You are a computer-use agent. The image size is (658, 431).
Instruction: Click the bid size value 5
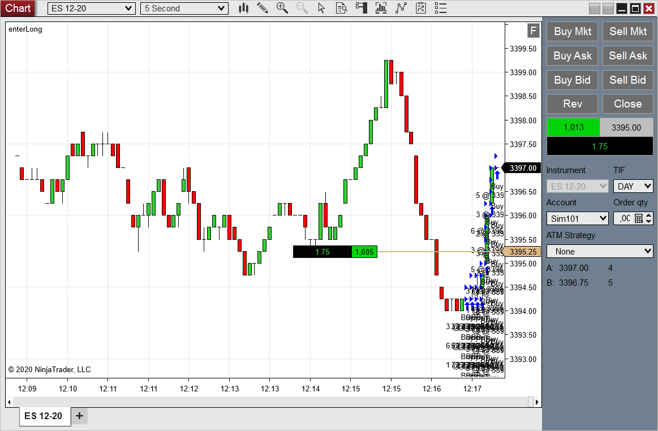pyautogui.click(x=610, y=283)
